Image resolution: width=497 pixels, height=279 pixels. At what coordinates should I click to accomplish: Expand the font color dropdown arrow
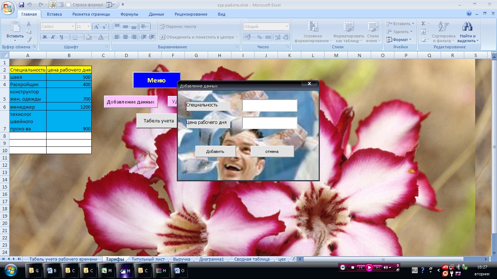tap(107, 37)
